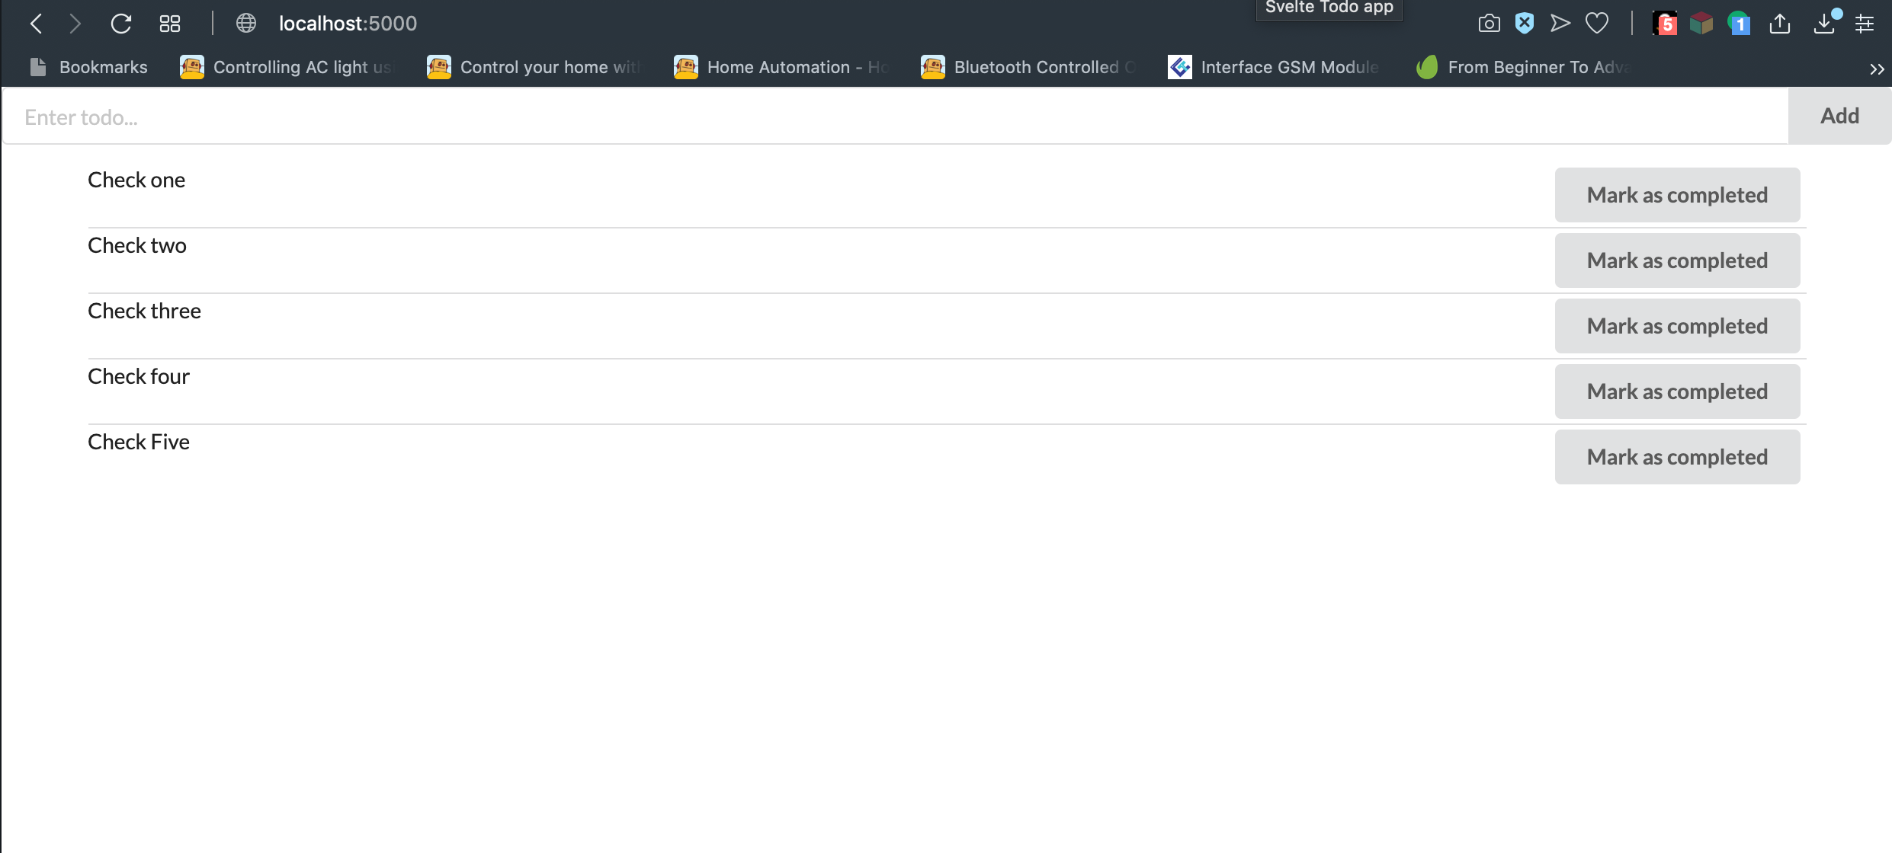The width and height of the screenshot is (1892, 853).
Task: Click the browser back arrow
Action: pyautogui.click(x=36, y=24)
